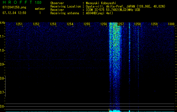Click observer name Masayuki Kobayashi
Screen dimensions: 177x112
pos(101,3)
